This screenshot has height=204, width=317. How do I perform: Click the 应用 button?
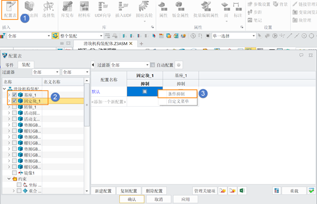click(x=185, y=199)
